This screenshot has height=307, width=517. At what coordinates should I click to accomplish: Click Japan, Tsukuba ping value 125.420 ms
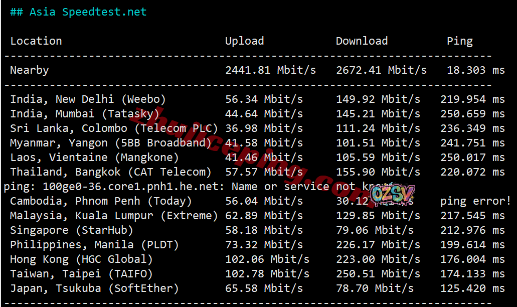click(472, 288)
